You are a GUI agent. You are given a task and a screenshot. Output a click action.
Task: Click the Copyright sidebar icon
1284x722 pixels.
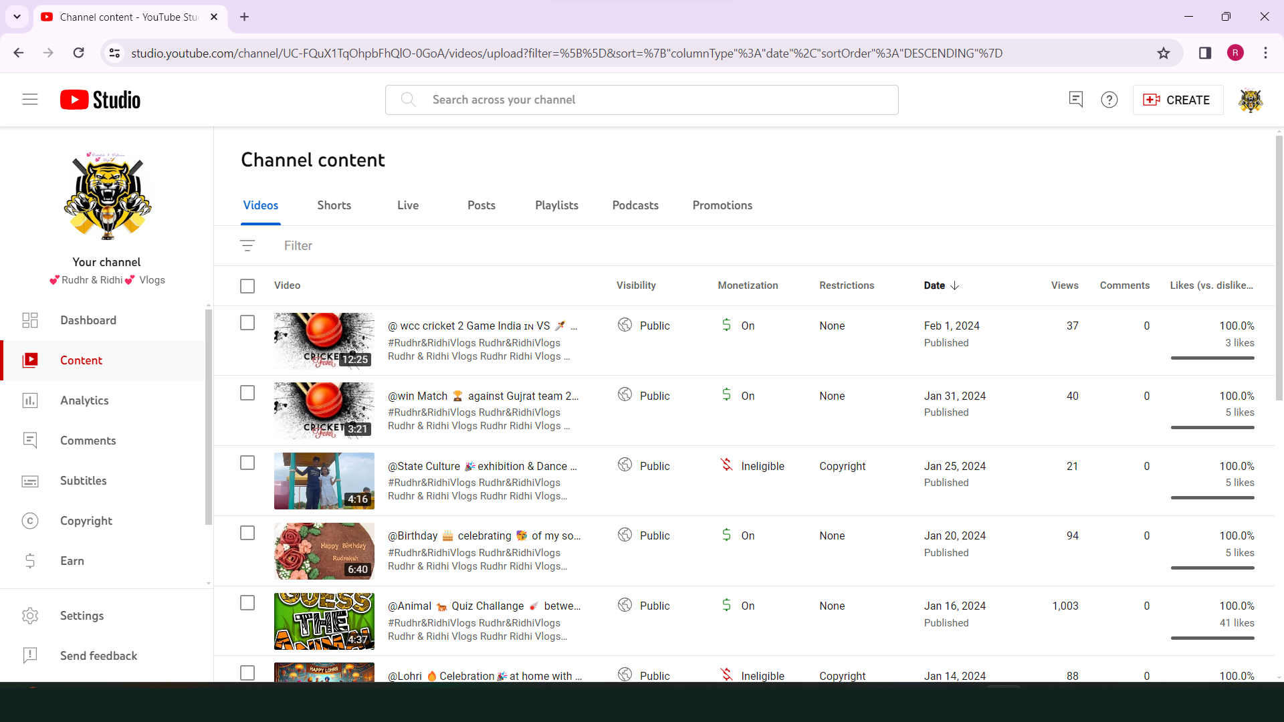tap(30, 521)
